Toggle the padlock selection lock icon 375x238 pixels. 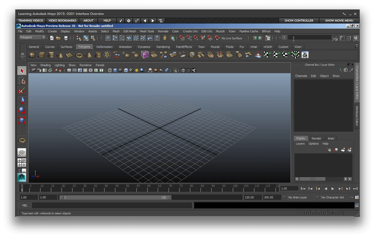(165, 38)
